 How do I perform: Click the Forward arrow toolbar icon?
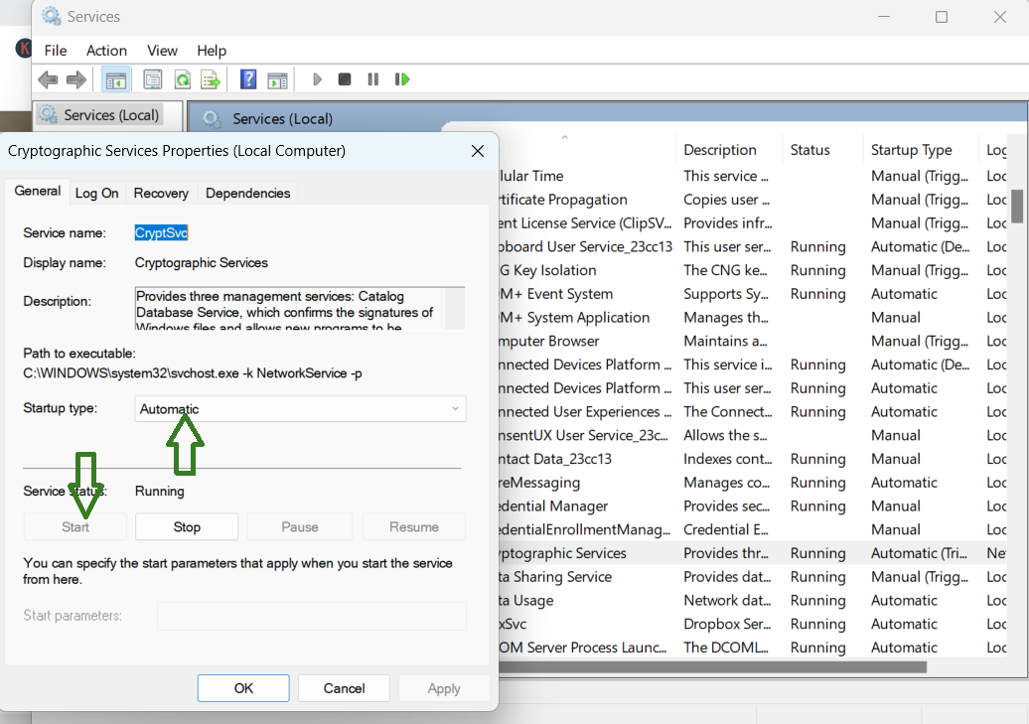76,79
